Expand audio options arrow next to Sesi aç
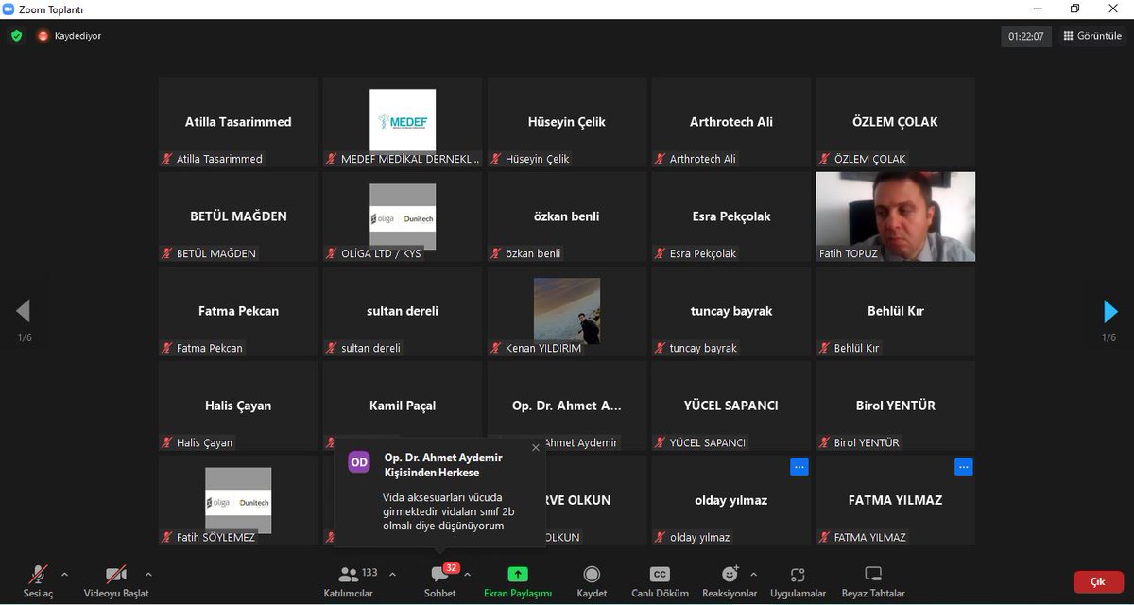Screen dimensions: 1134x605 [64, 574]
